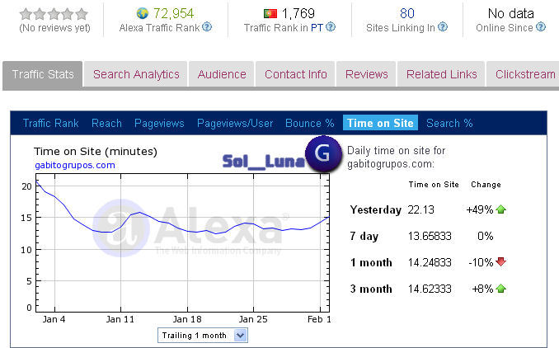
Task: Click the No reviews yet text
Action: pos(54,28)
